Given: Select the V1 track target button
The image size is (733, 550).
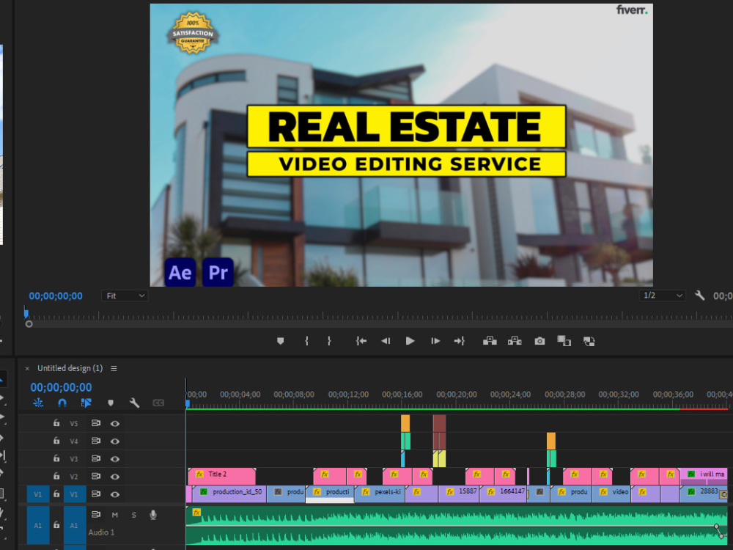Looking at the screenshot, I should (74, 494).
